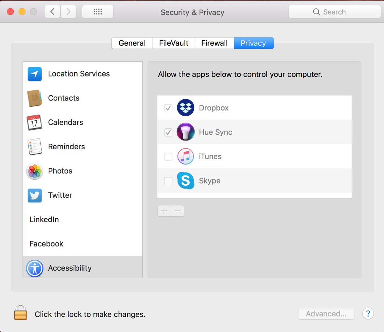This screenshot has height=332, width=384.
Task: Focus the Search field
Action: [334, 12]
